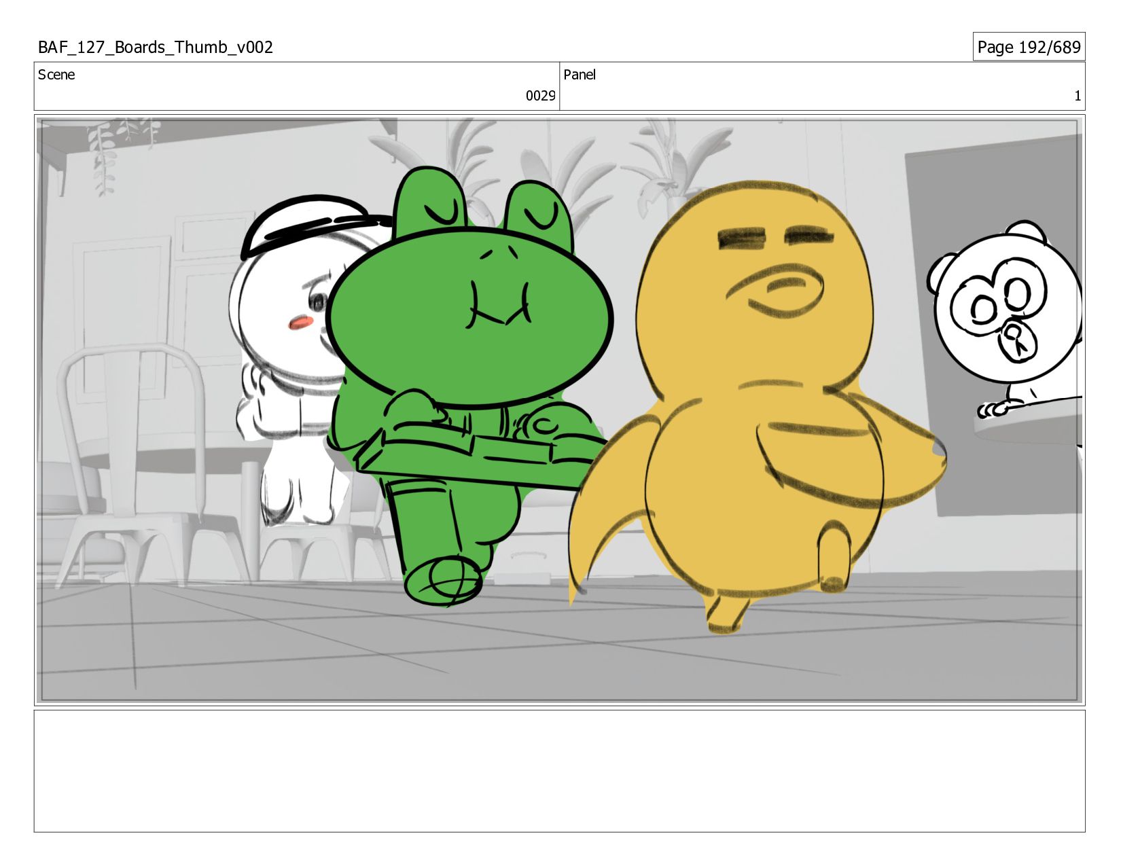Image resolution: width=1121 pixels, height=866 pixels.
Task: Click the storyboard panel thumbnail image
Action: point(559,410)
